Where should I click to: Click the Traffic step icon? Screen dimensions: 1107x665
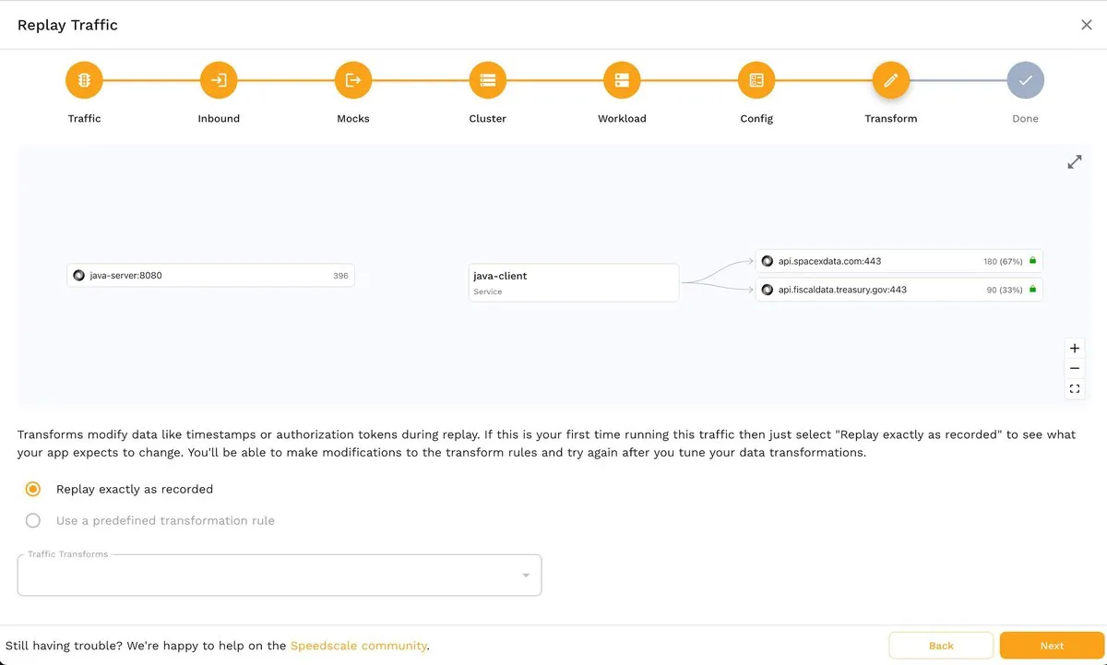(84, 80)
